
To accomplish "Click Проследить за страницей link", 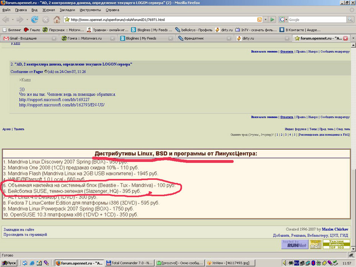I will pos(25,234).
